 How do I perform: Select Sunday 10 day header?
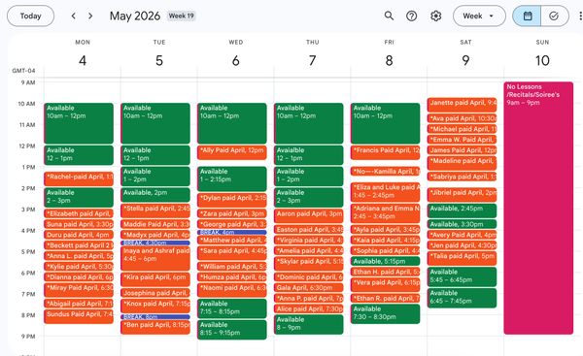[542, 54]
